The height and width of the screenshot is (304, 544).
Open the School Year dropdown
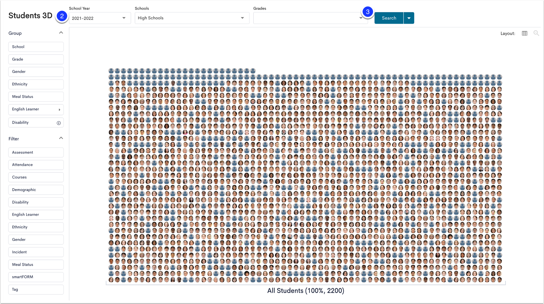coord(100,18)
